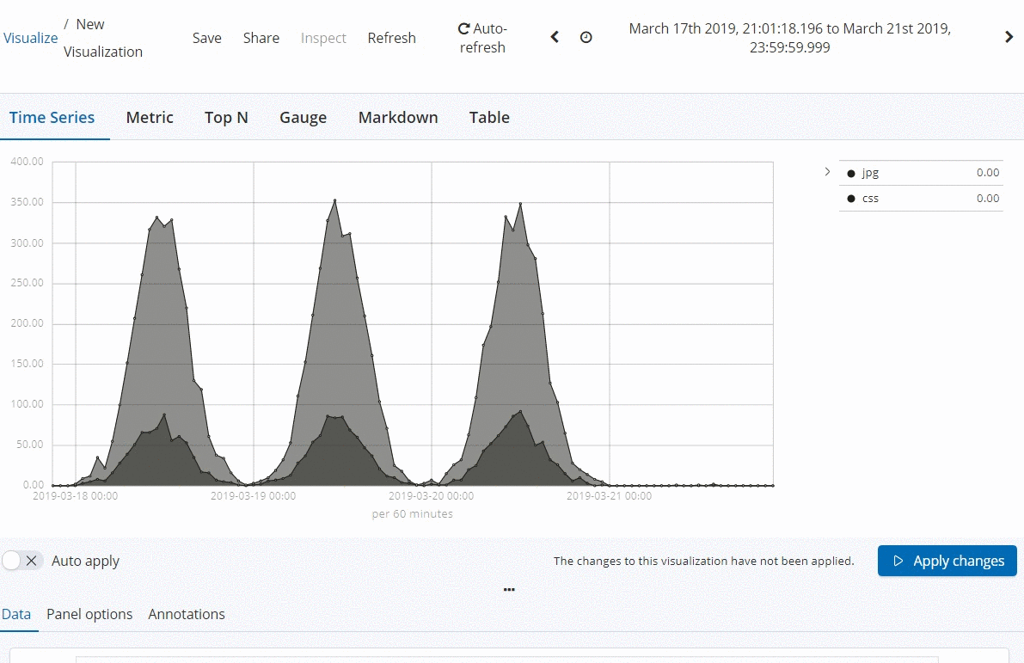Open the Share menu
The width and height of the screenshot is (1024, 663).
(261, 38)
